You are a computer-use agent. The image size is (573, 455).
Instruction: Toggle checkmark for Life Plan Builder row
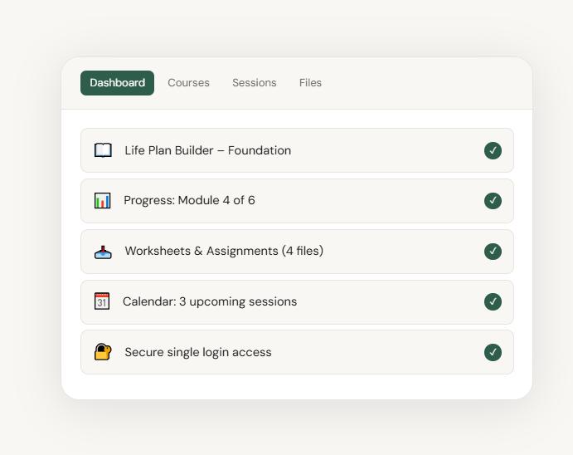pyautogui.click(x=493, y=150)
